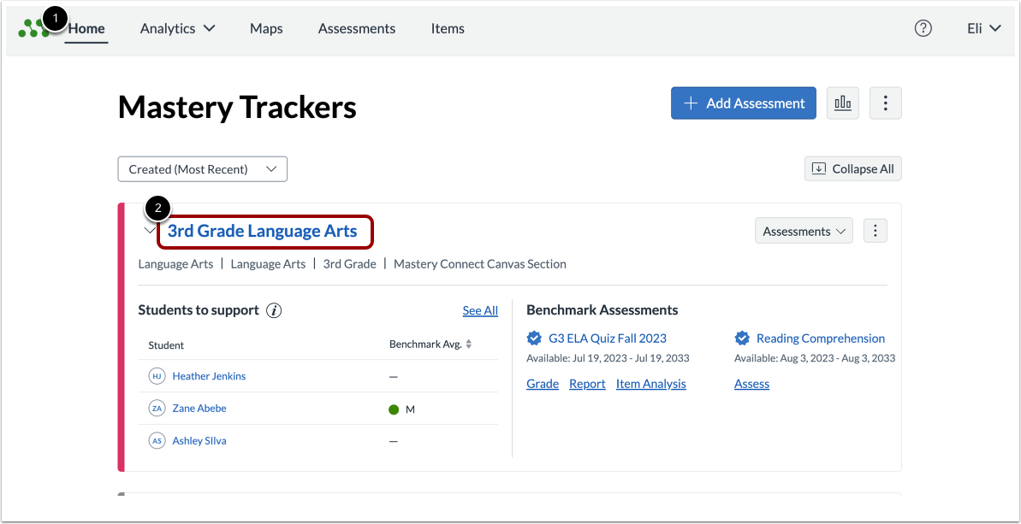The height and width of the screenshot is (524, 1021).
Task: Open the Help question mark icon
Action: click(x=923, y=27)
